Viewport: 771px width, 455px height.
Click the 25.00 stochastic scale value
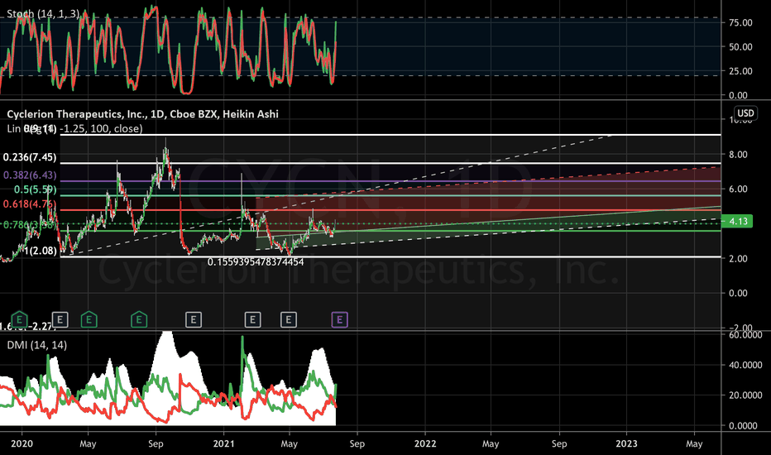click(740, 71)
